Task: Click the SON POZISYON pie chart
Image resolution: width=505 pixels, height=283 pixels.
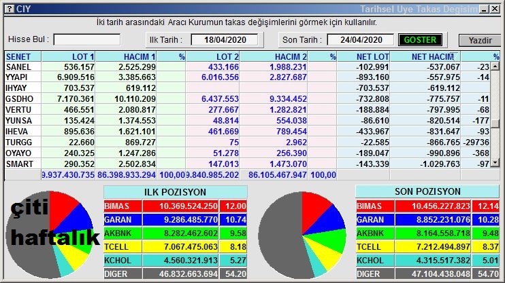Action: pos(302,235)
